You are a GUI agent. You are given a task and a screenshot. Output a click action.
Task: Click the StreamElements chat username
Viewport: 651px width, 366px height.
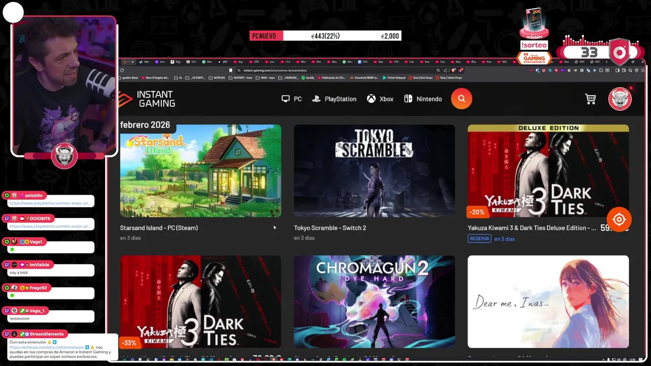46,334
